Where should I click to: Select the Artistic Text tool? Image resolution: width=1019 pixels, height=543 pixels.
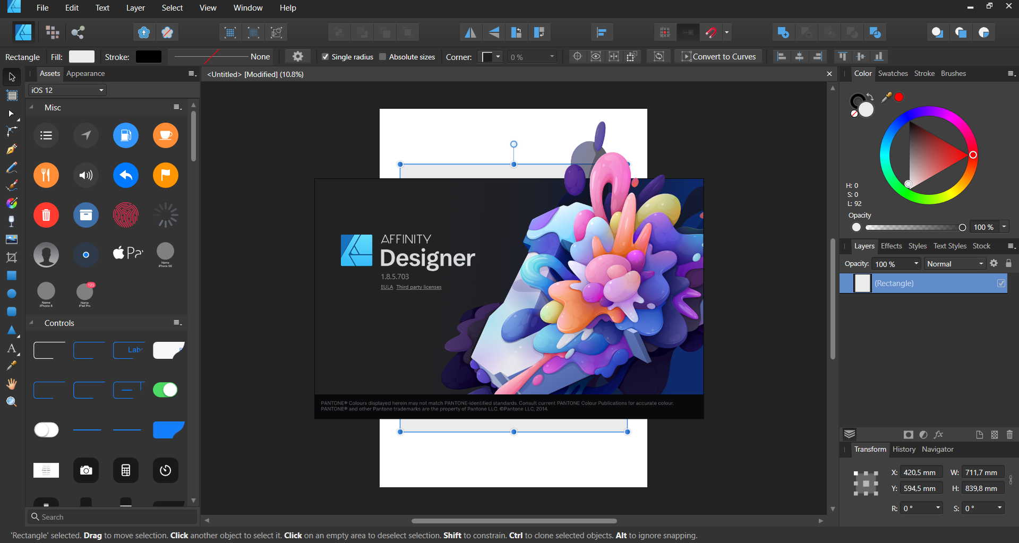click(x=12, y=348)
